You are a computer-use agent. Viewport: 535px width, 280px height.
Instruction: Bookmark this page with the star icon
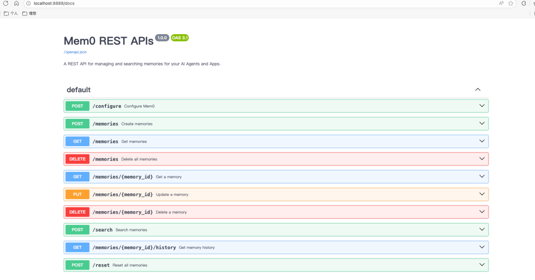point(511,3)
